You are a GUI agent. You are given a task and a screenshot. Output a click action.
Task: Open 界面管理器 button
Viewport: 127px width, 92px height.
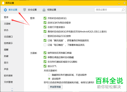[x=55, y=87]
